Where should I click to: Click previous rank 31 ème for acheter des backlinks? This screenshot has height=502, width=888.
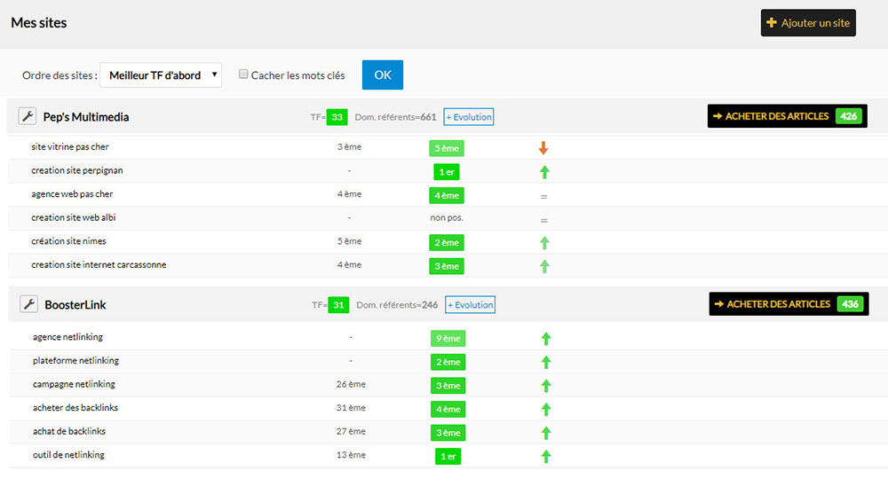click(x=351, y=407)
